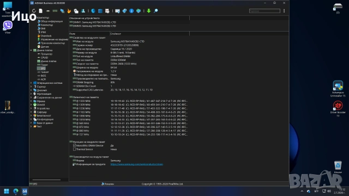Open the Samsung product information link
The width and height of the screenshot is (349, 196).
coord(137,164)
